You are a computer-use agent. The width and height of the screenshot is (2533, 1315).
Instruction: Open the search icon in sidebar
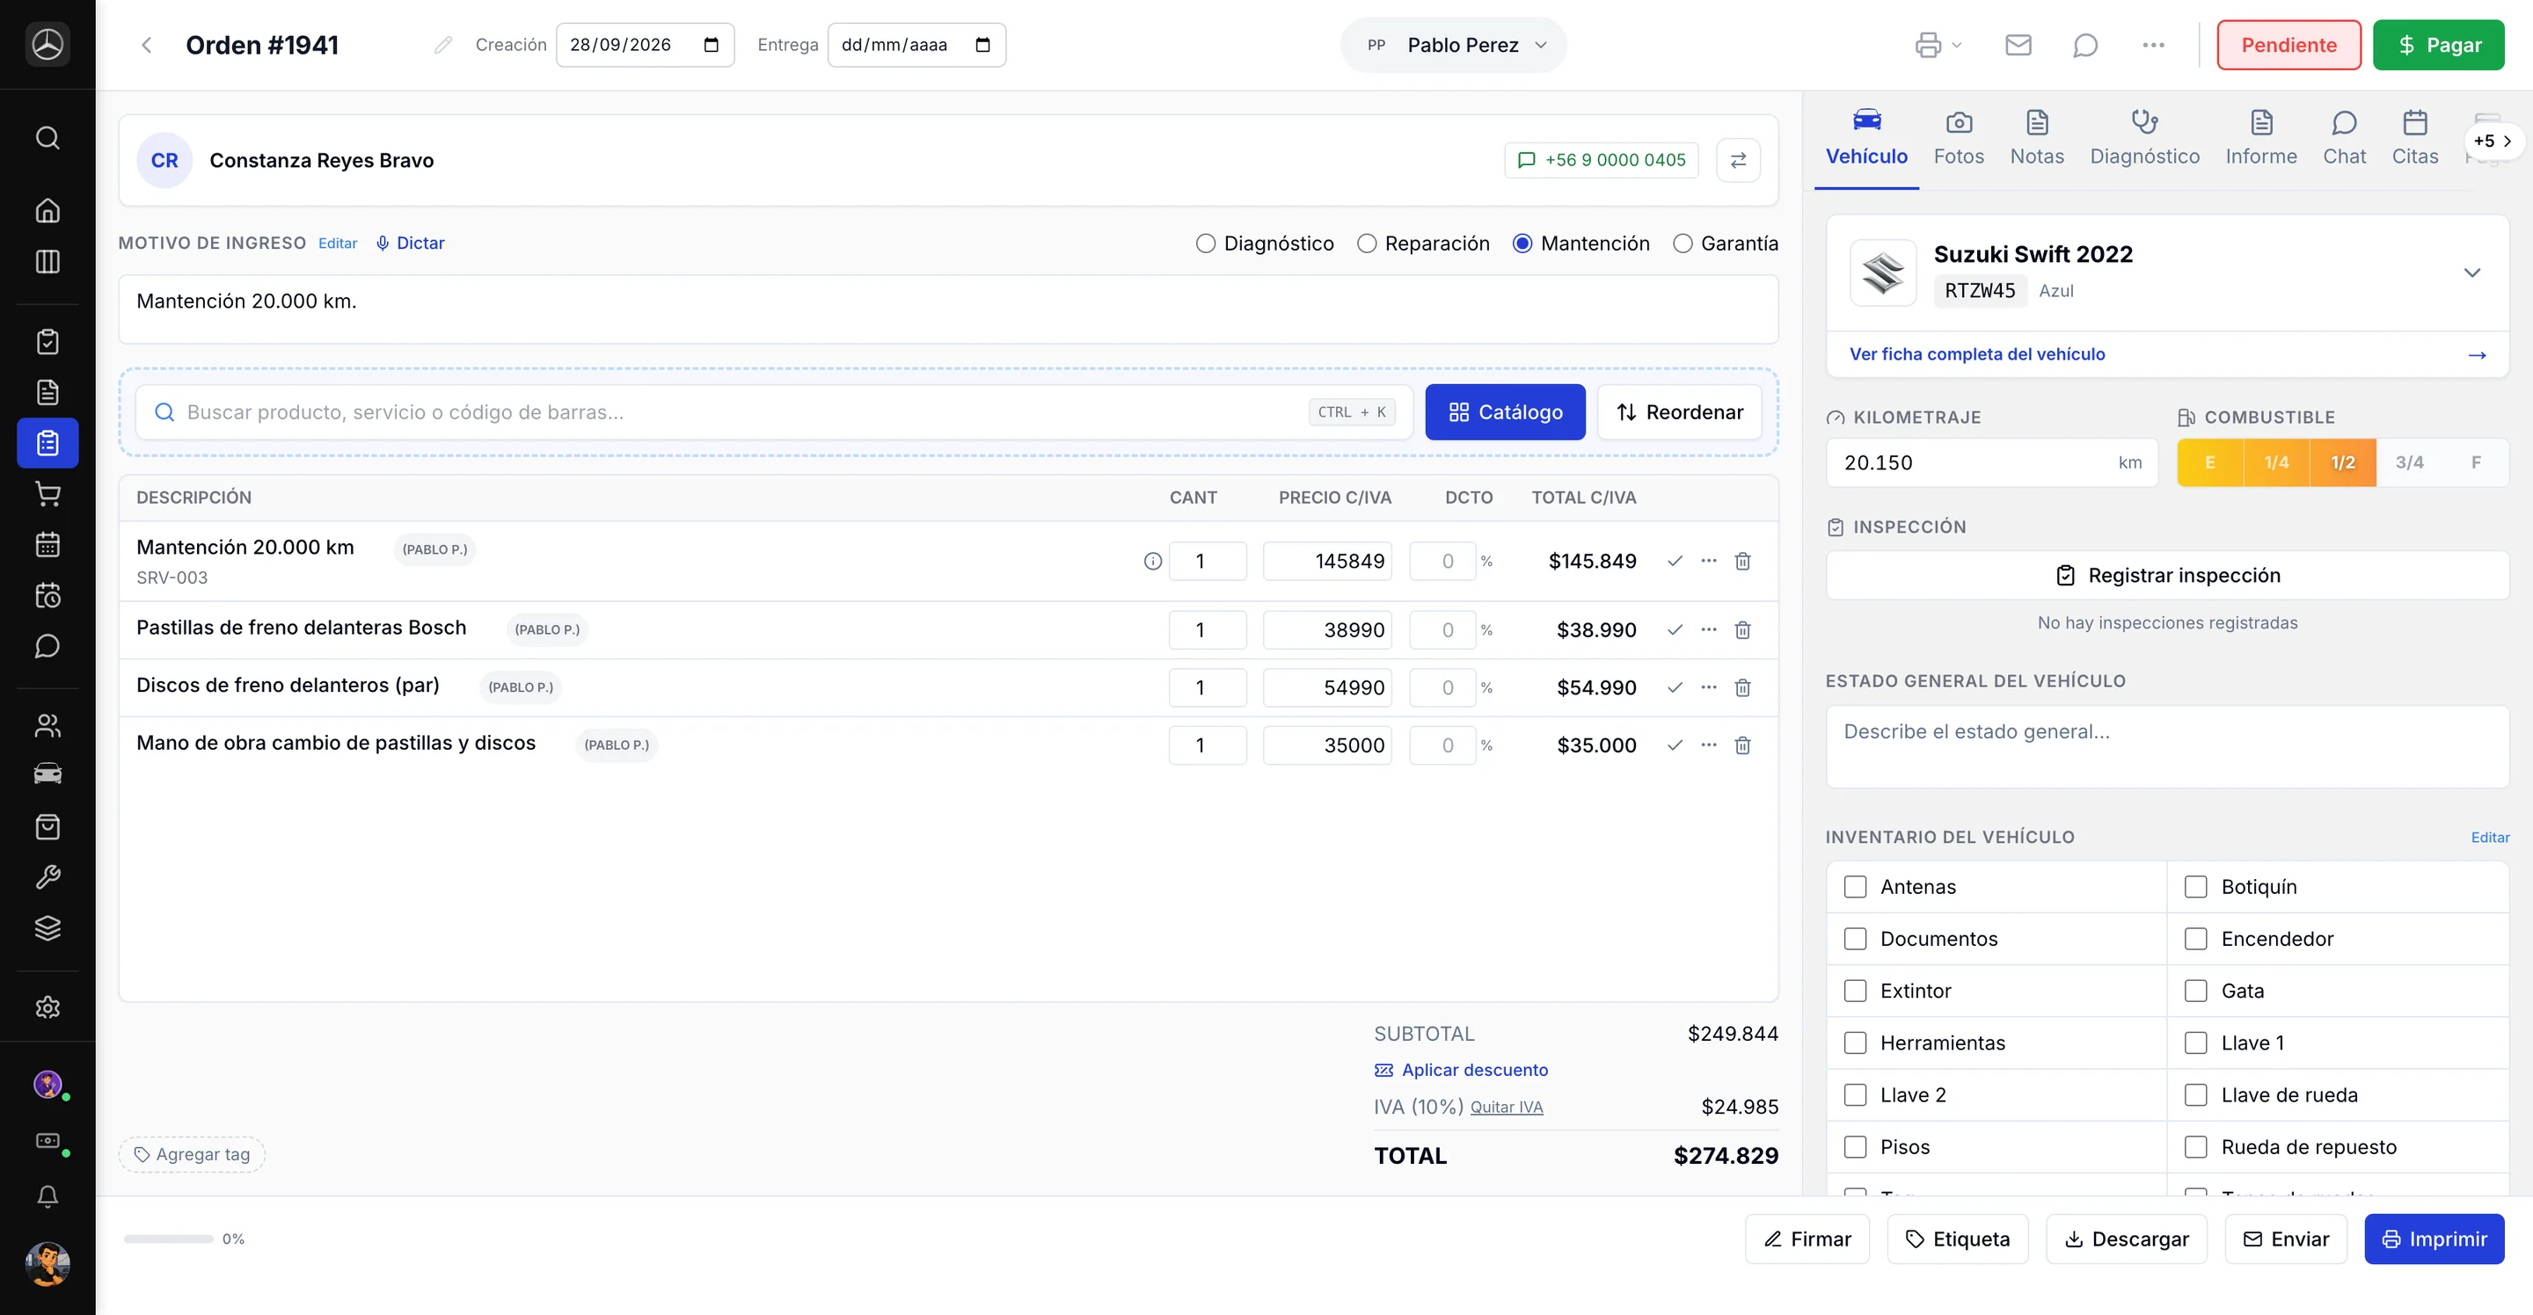pyautogui.click(x=47, y=138)
